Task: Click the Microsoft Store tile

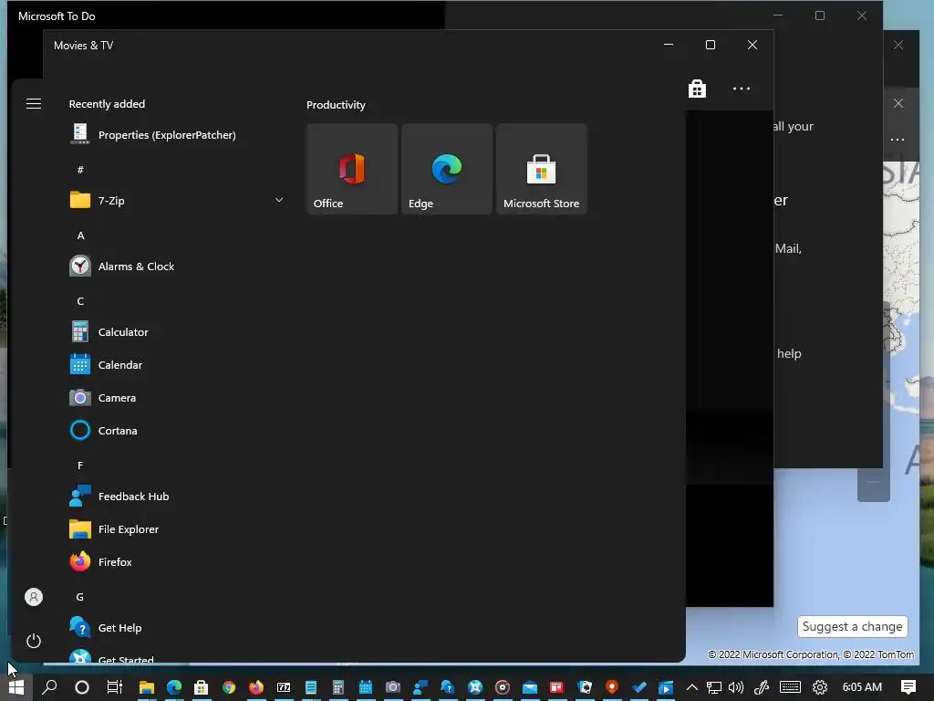Action: coord(542,169)
